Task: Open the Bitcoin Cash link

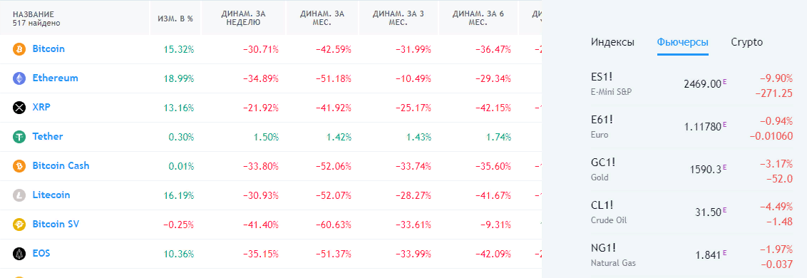Action: point(61,166)
